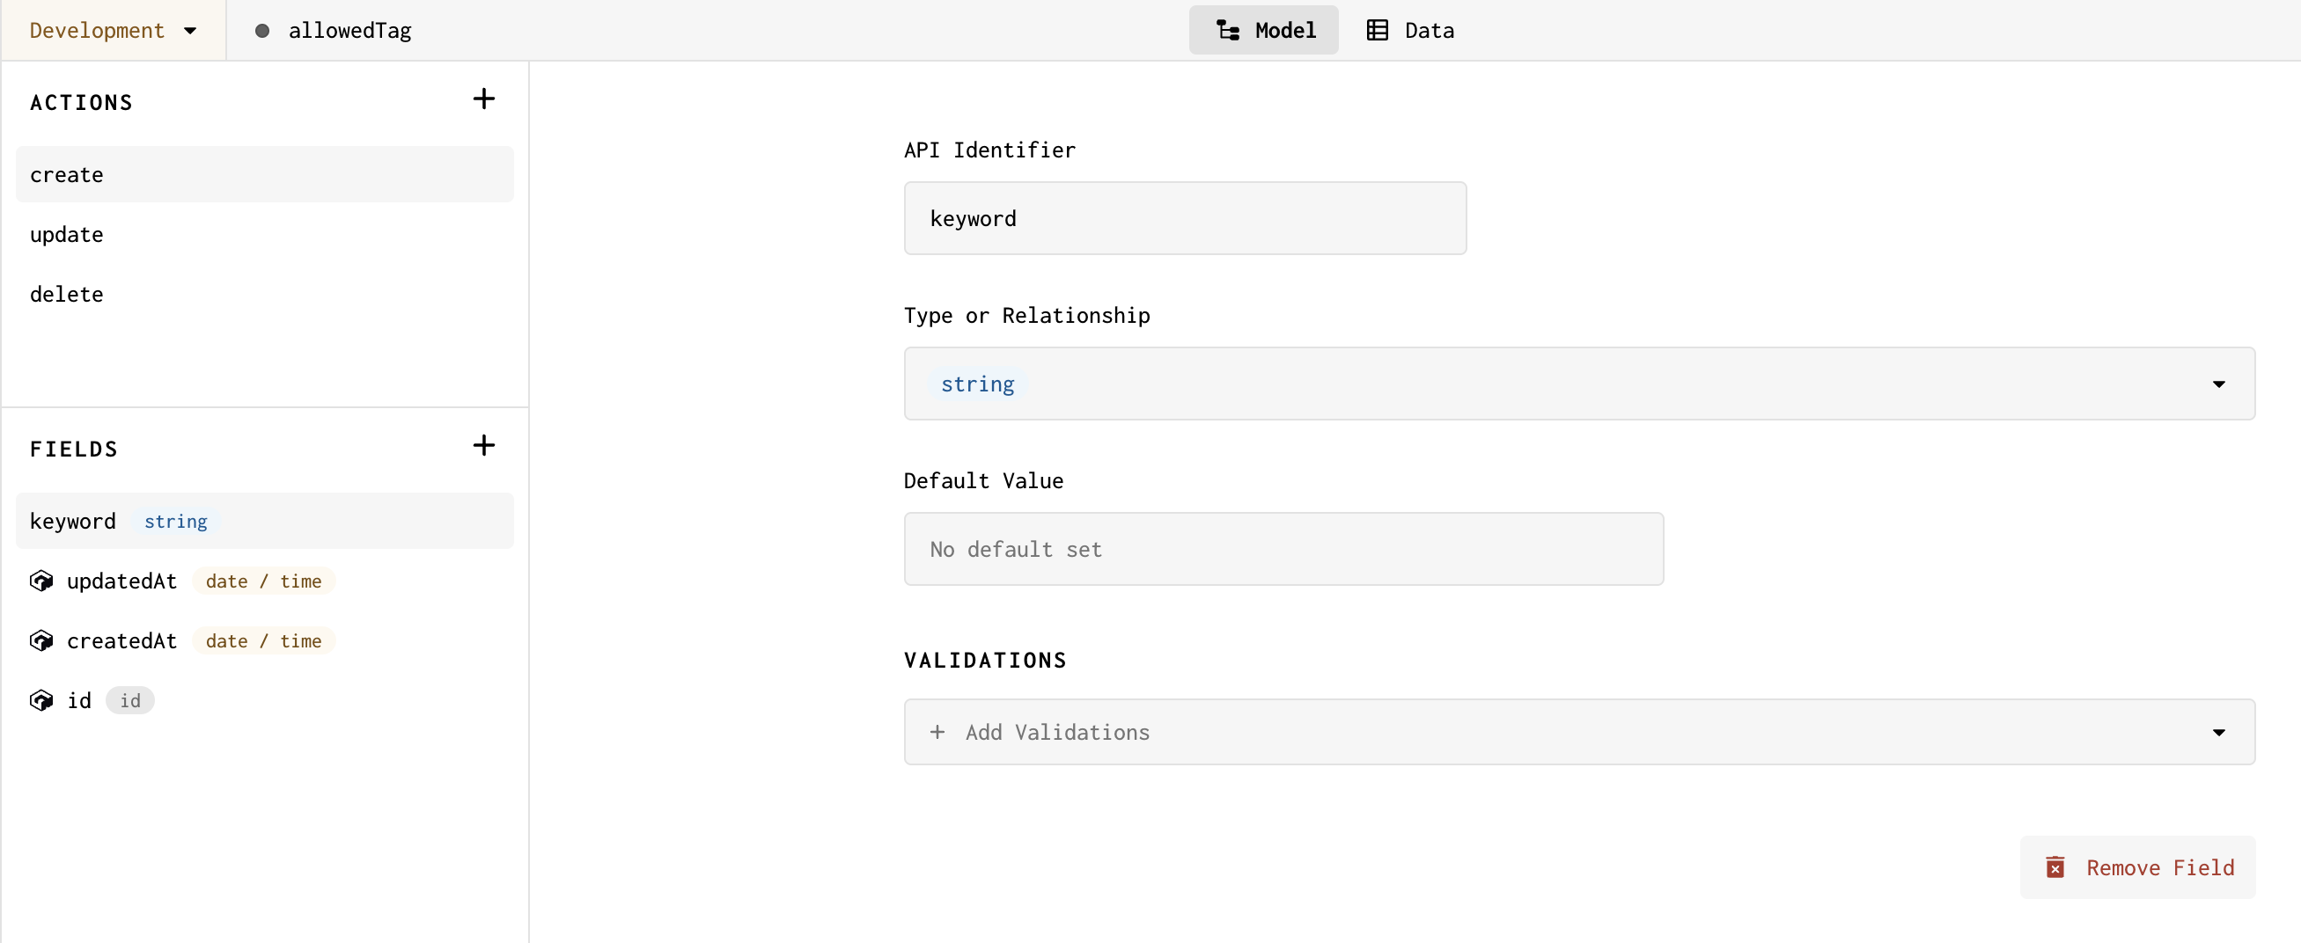Expand the Add Validations section

point(2220,731)
